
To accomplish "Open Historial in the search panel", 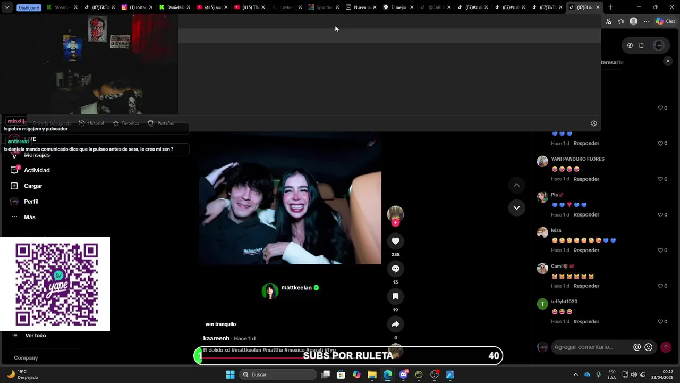I will [91, 123].
